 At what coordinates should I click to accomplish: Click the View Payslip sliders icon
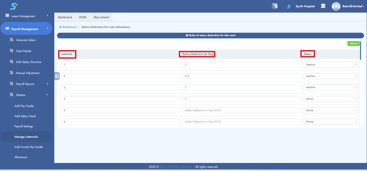(x=11, y=51)
